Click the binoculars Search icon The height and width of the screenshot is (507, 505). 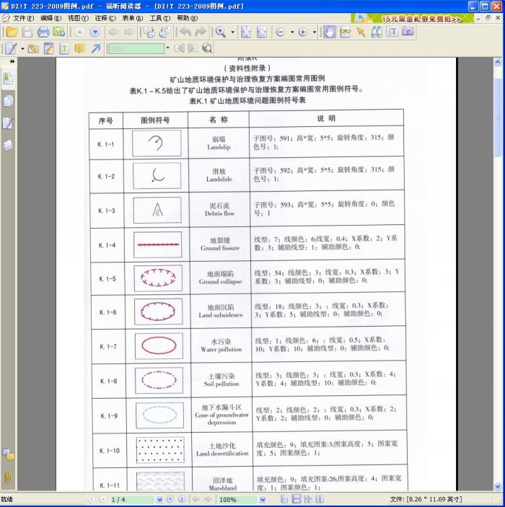coord(377,32)
